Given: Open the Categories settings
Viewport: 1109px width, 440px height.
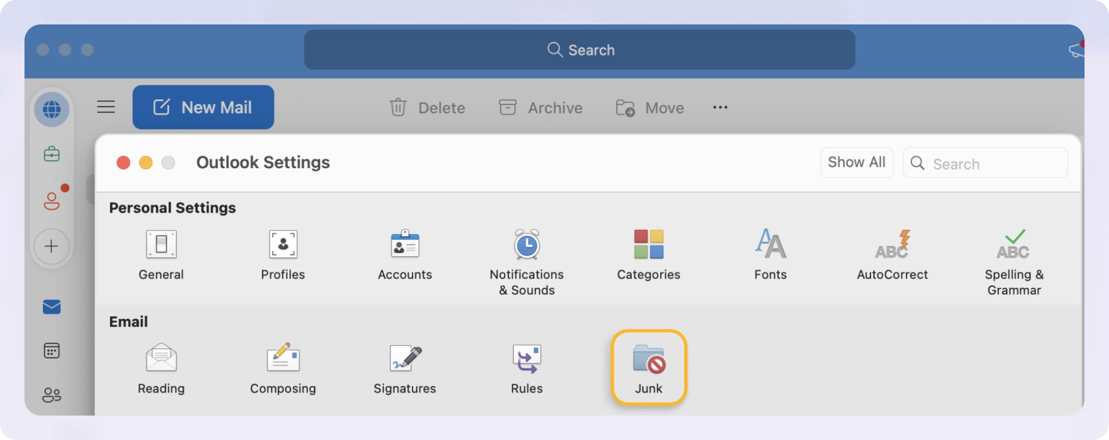Looking at the screenshot, I should (x=649, y=254).
